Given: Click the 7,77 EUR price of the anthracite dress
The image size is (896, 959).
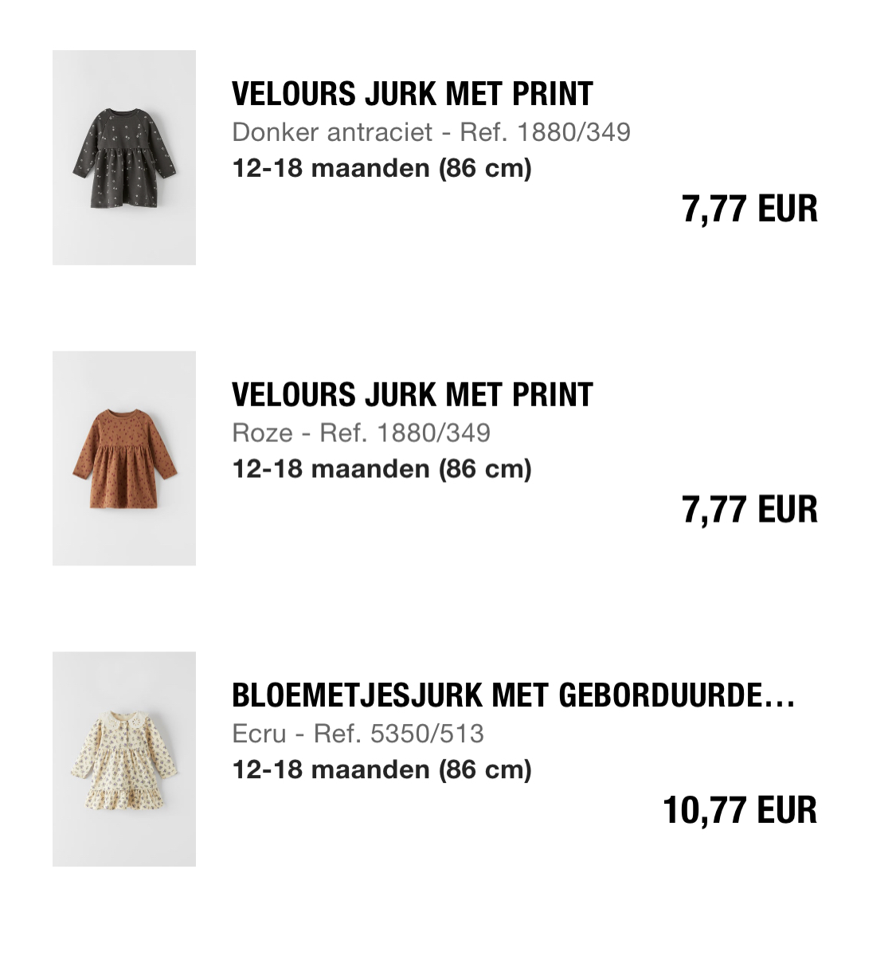Looking at the screenshot, I should pyautogui.click(x=750, y=209).
